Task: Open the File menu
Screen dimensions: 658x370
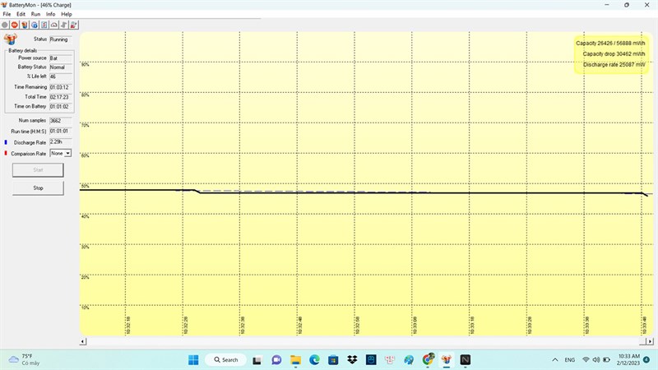Action: 7,14
